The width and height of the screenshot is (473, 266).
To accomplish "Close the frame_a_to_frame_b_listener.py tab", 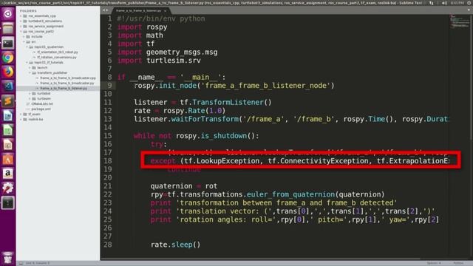I will [x=165, y=11].
